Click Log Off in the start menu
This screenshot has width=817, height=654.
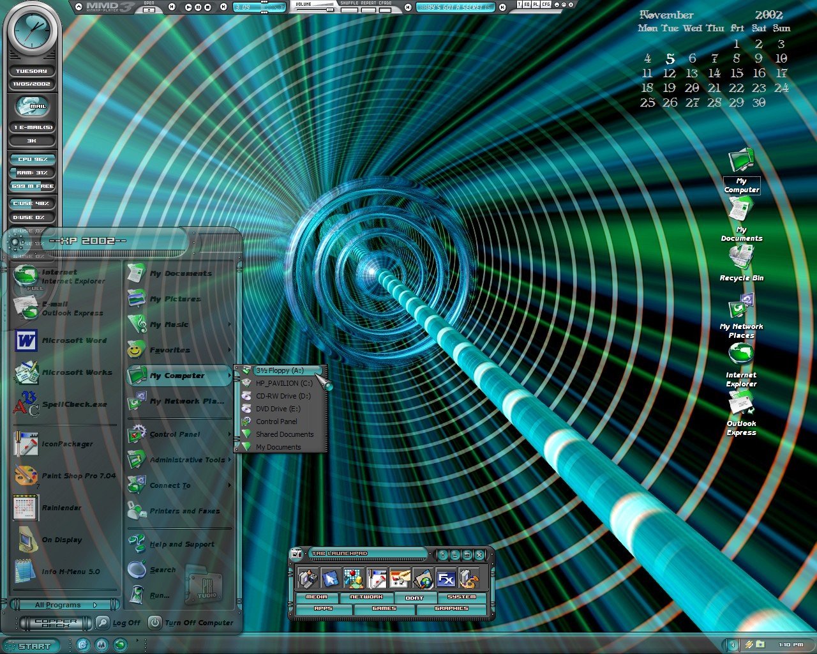tap(119, 623)
